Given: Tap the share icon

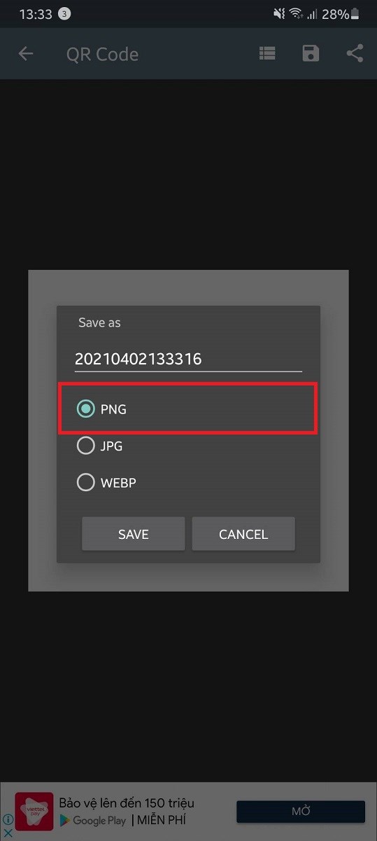Looking at the screenshot, I should click(355, 54).
